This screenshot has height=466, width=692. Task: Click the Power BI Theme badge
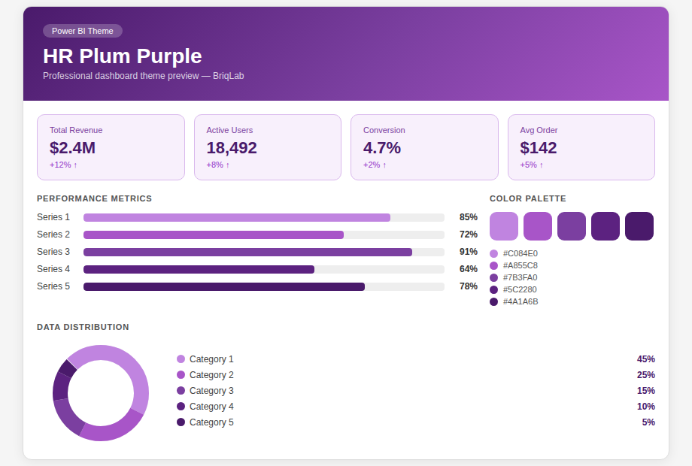83,31
